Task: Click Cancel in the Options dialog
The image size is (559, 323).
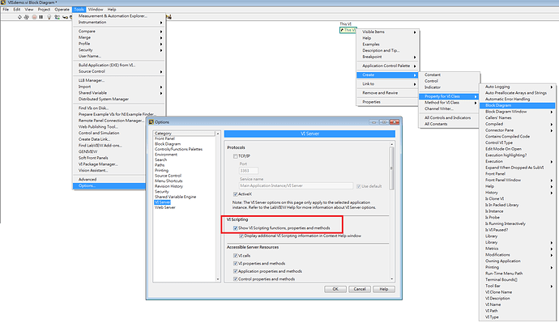Action: (x=360, y=289)
